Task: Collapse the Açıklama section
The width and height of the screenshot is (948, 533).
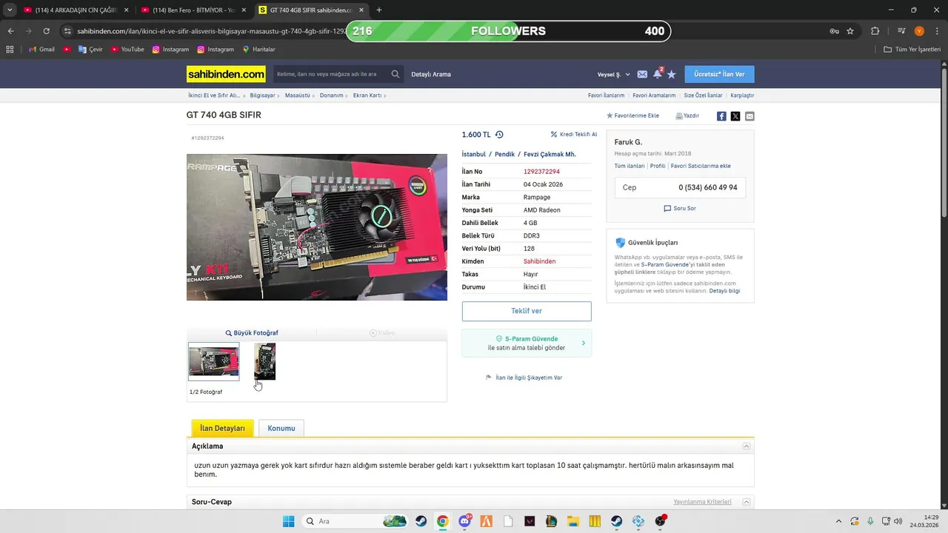Action: coord(747,446)
